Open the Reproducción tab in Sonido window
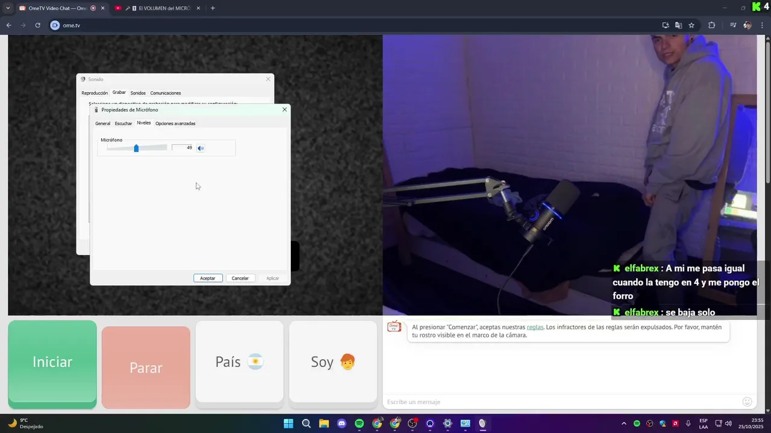The height and width of the screenshot is (433, 771). click(x=95, y=93)
